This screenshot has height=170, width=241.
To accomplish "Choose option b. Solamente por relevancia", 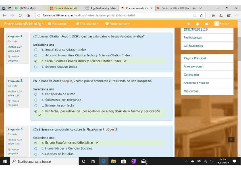I will pyautogui.click(x=36, y=100).
